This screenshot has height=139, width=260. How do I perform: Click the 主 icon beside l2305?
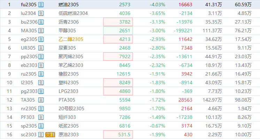[41, 82]
